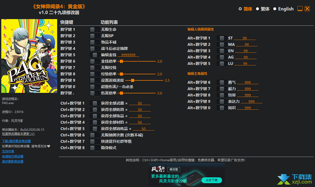Switch language to English
The height and width of the screenshot is (187, 315).
283,9
